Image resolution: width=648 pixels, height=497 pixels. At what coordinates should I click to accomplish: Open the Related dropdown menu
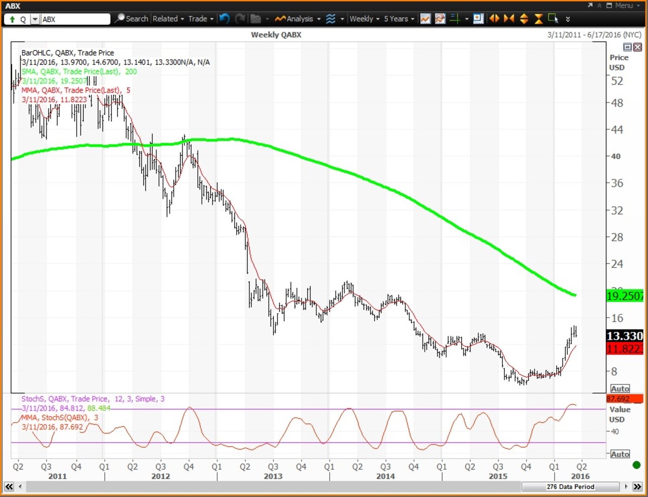pyautogui.click(x=168, y=19)
